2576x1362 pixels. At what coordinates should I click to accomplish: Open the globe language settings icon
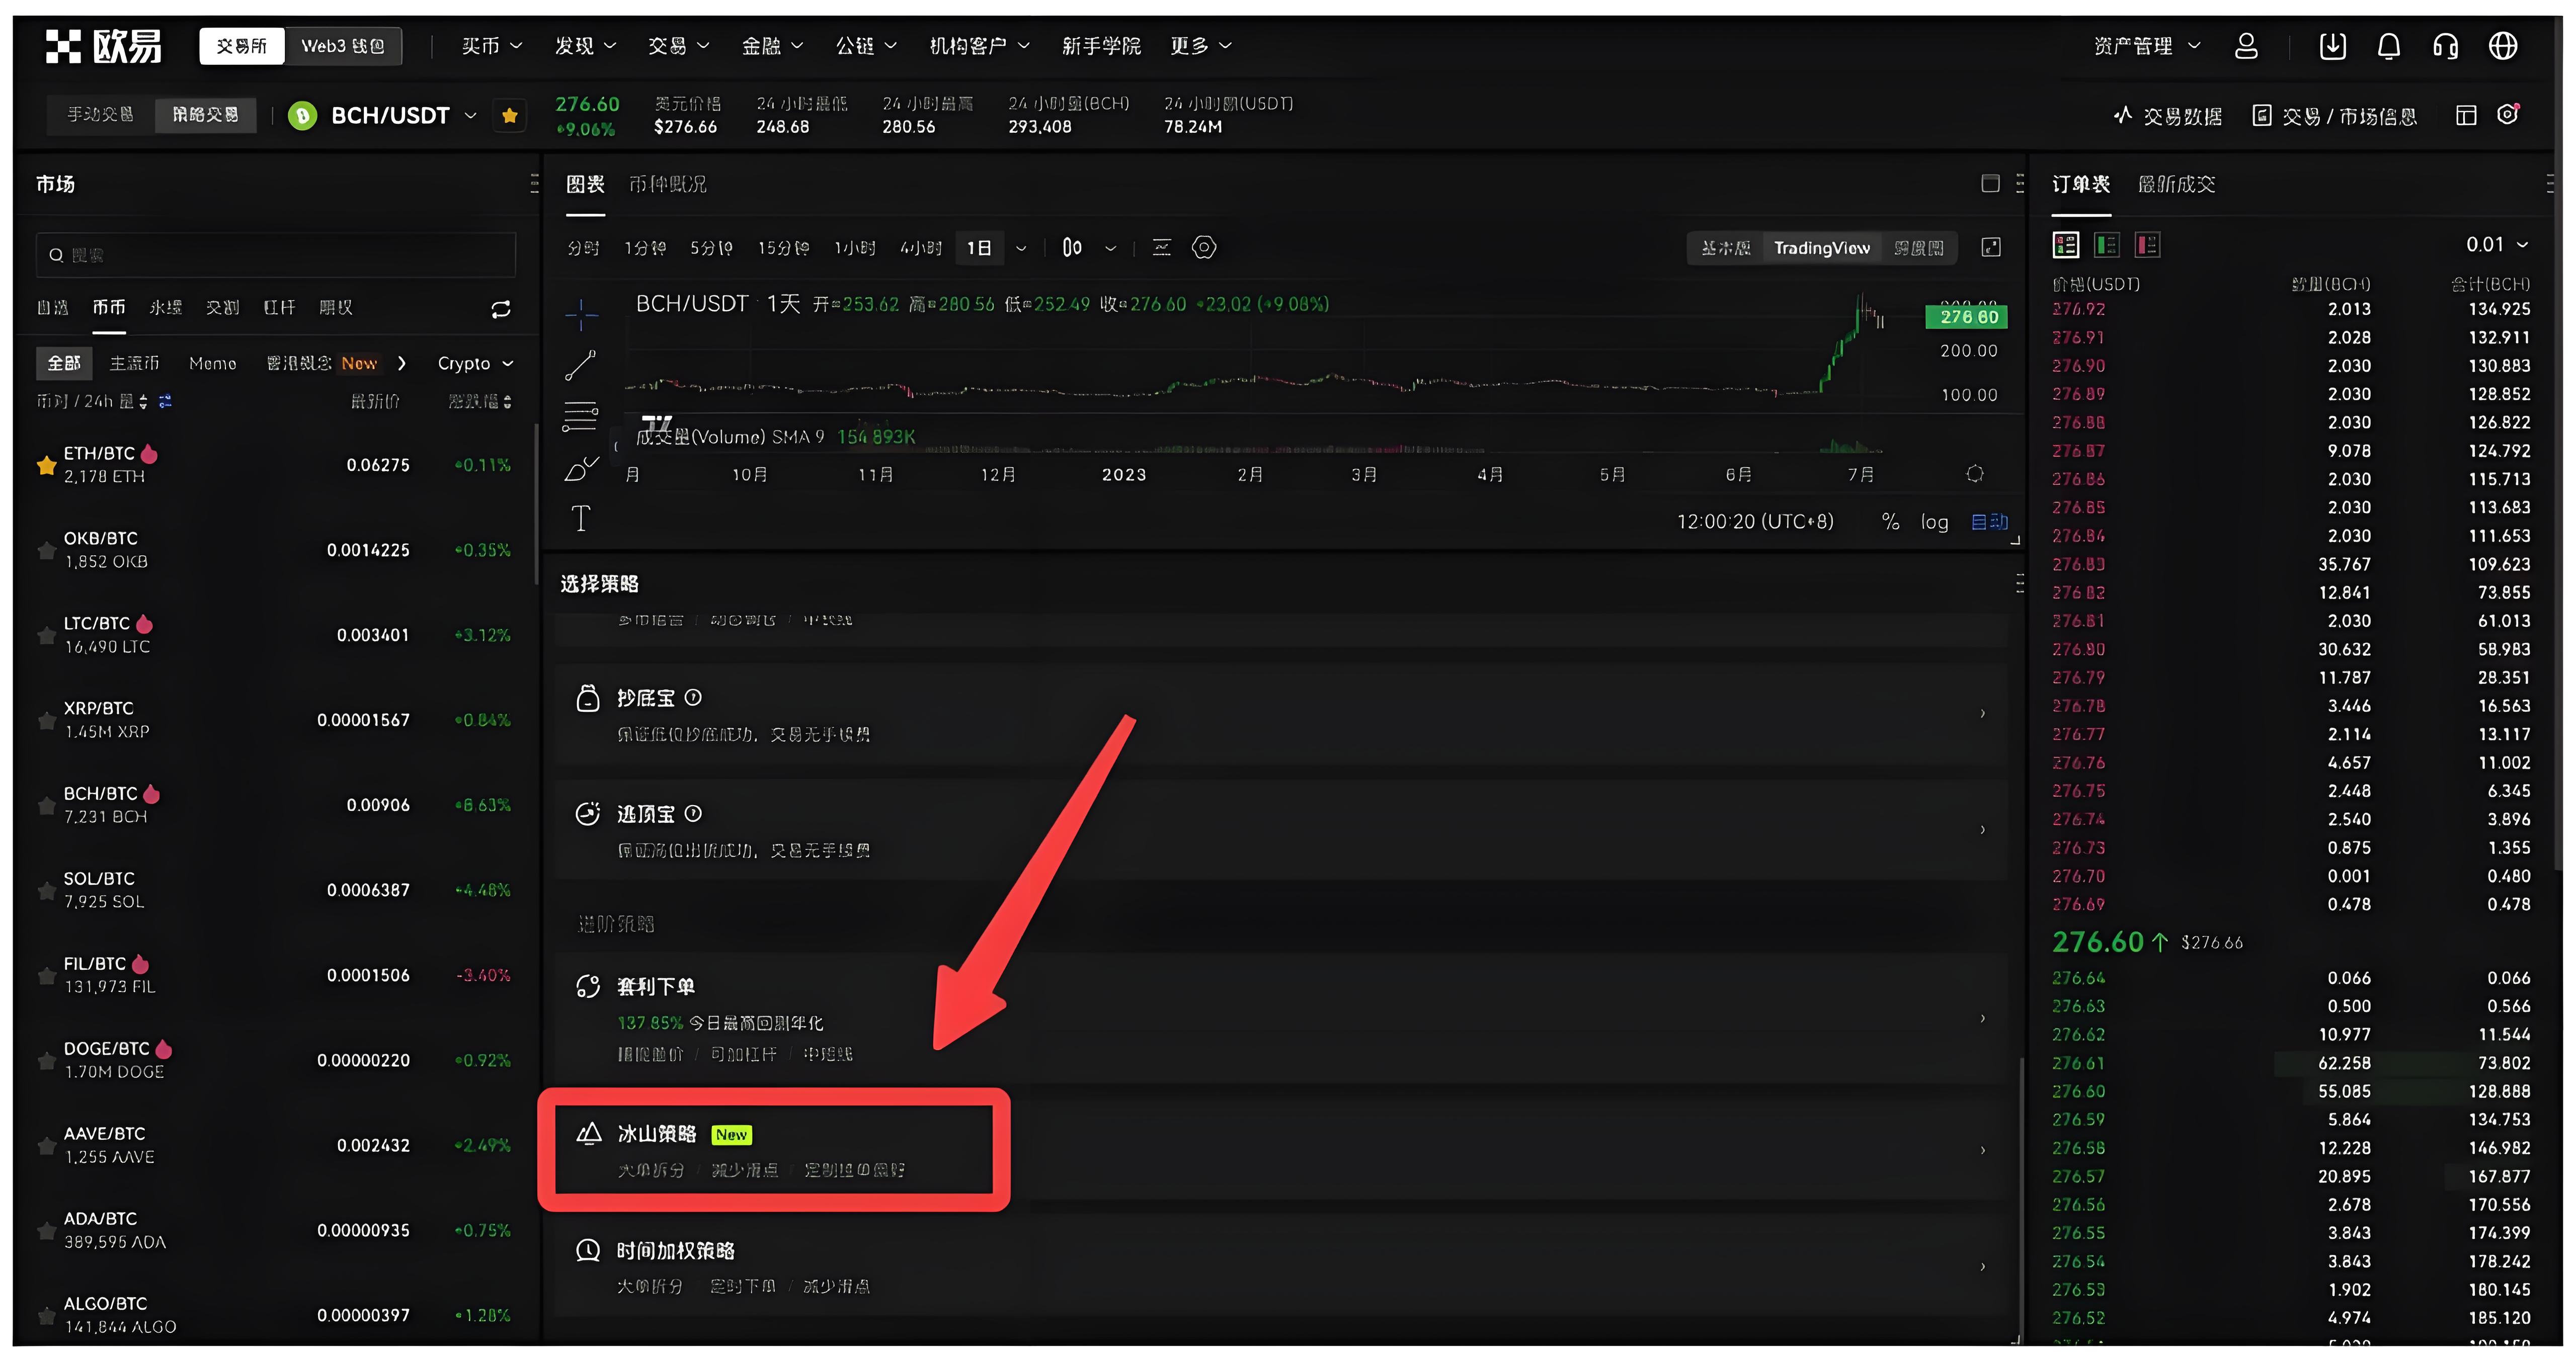2502,46
